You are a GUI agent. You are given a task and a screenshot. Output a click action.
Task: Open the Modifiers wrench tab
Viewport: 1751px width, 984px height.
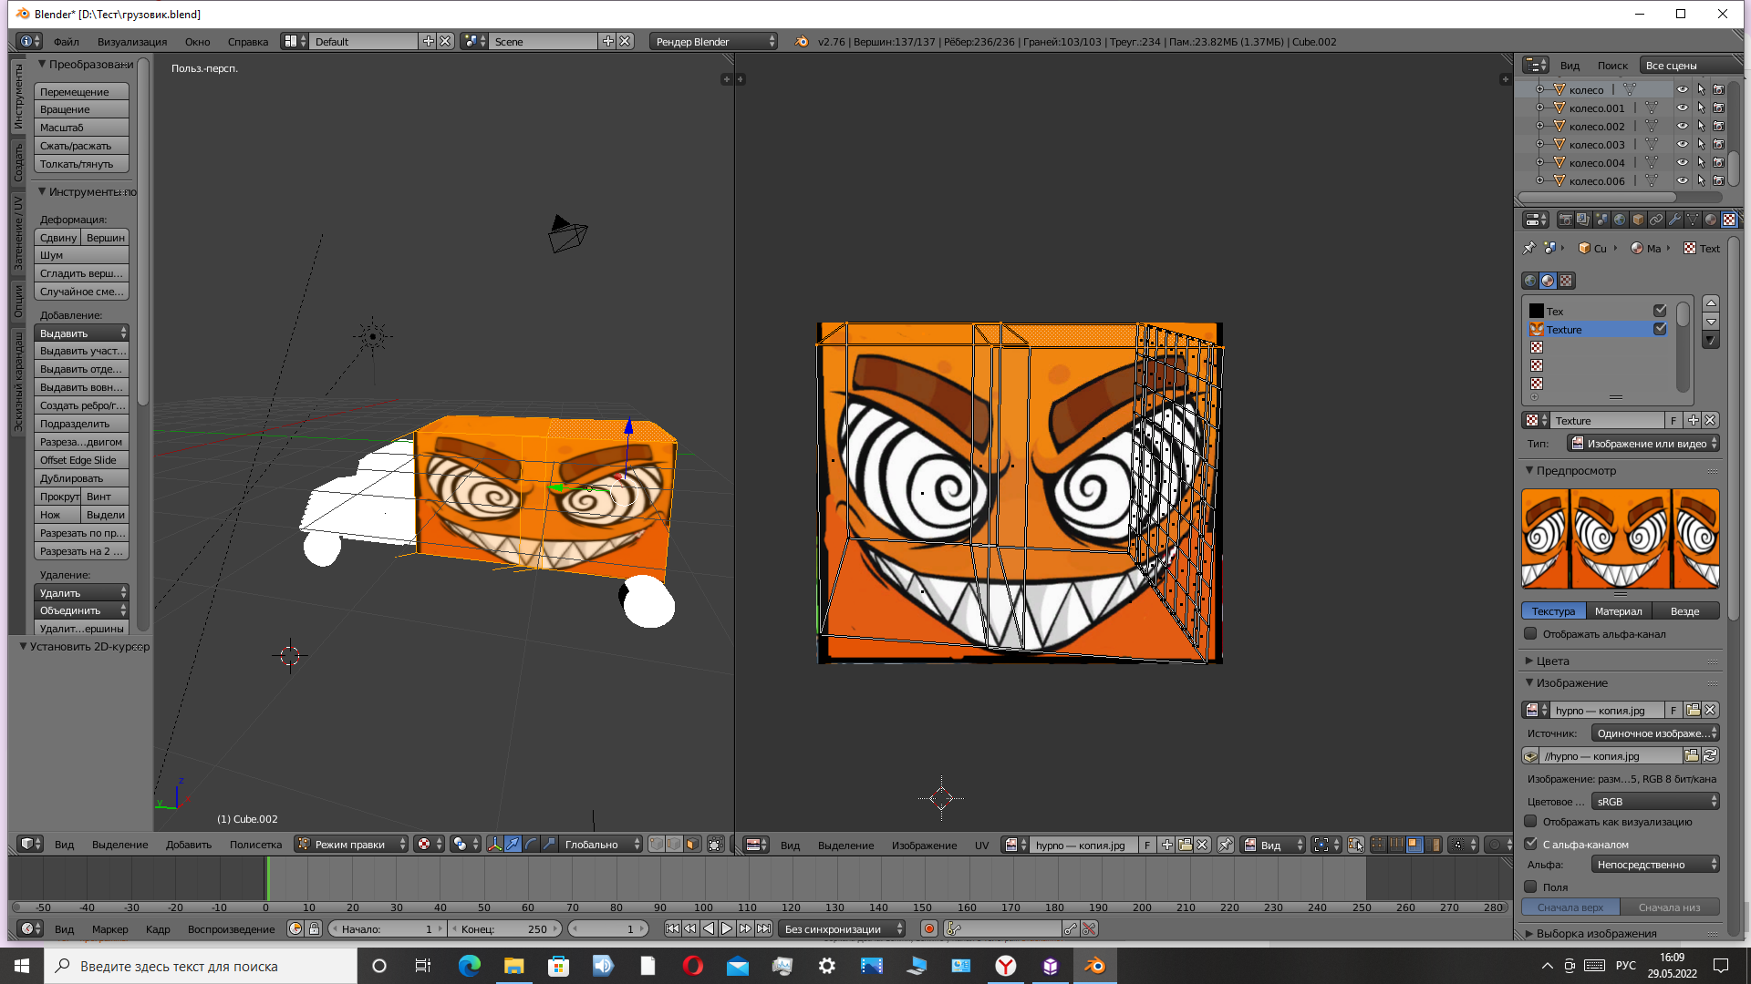pyautogui.click(x=1674, y=220)
